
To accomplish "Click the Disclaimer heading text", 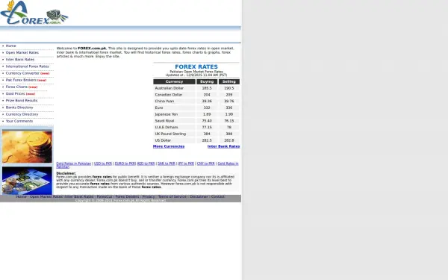I will point(66,173).
